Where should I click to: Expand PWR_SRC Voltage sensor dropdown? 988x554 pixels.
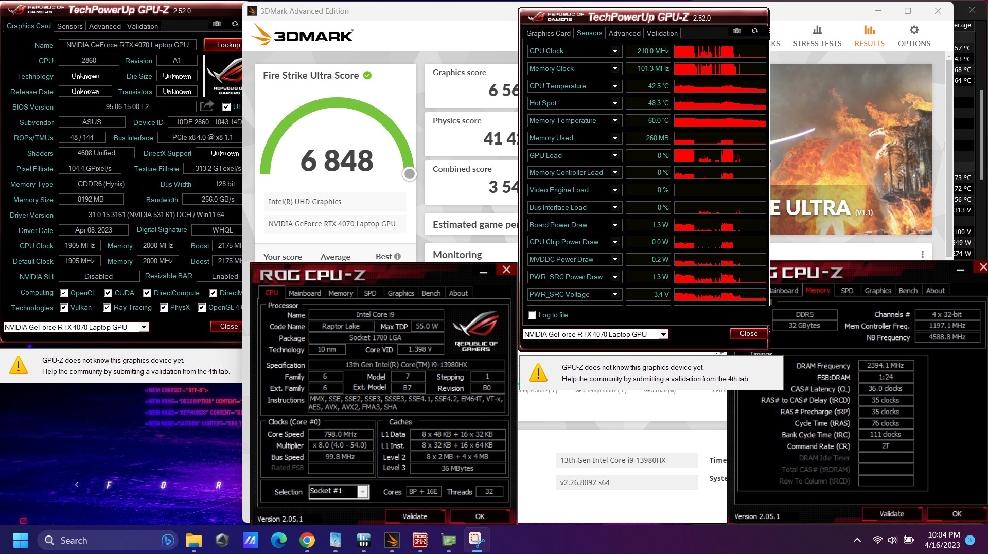pos(615,294)
